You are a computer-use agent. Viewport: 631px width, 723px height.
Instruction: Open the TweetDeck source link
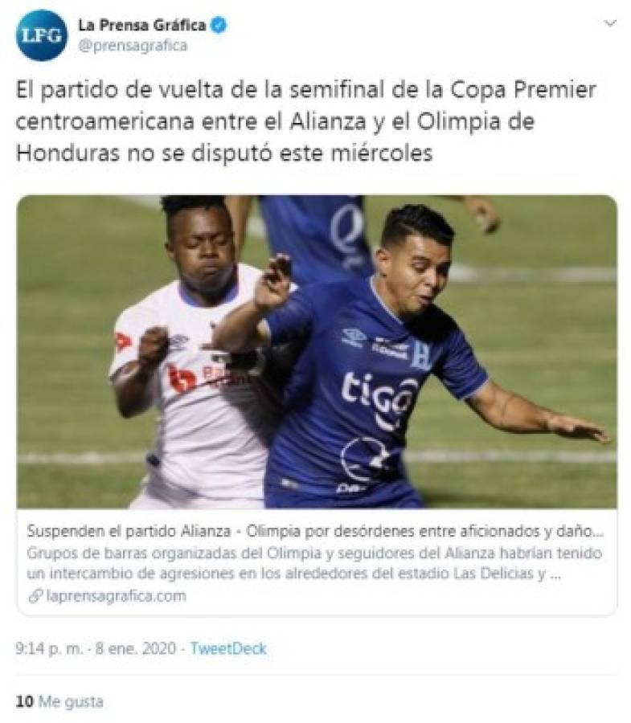click(x=228, y=648)
